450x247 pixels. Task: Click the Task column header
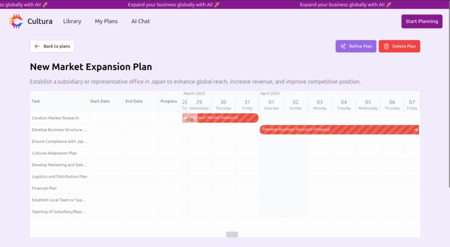tap(36, 101)
